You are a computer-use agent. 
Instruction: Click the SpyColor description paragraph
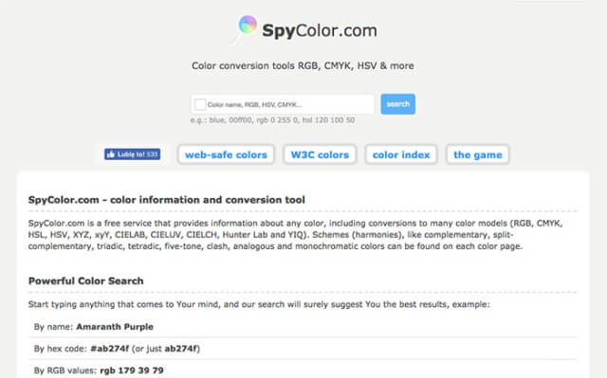(295, 235)
